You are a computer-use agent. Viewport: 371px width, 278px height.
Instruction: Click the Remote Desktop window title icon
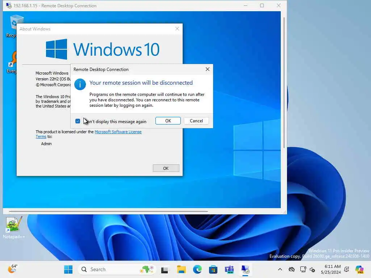pos(9,5)
